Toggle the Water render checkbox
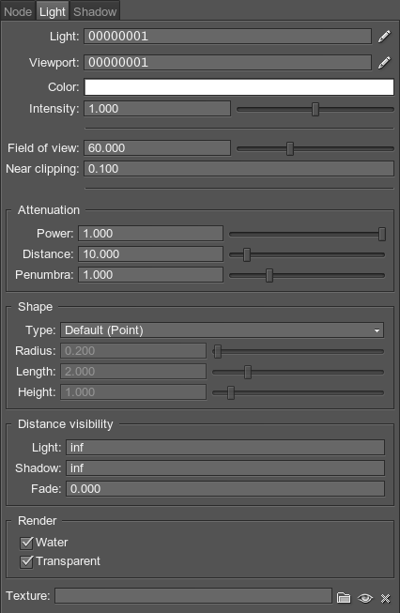400x613 pixels. (x=26, y=543)
